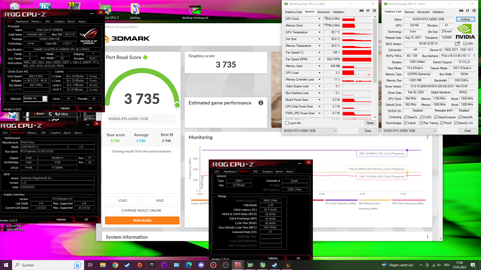This screenshot has height=270, width=481.
Task: Open OBS Studio from taskbar
Action: pos(226,265)
